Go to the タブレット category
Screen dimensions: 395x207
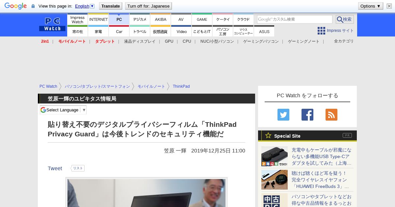(x=105, y=41)
